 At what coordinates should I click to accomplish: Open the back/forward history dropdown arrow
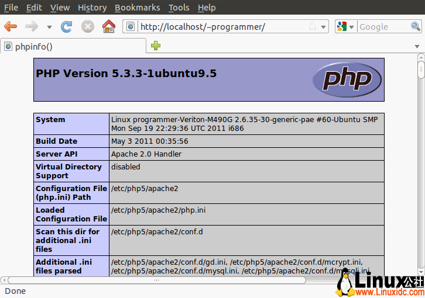[49, 27]
